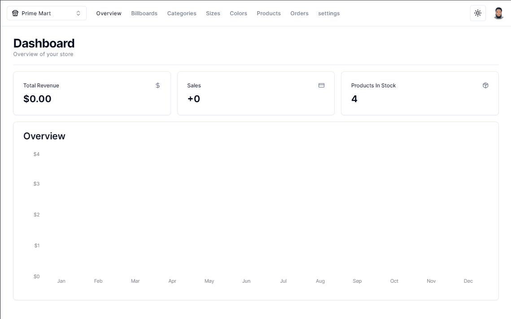Click the Dec label on chart axis
The image size is (511, 319).
click(468, 281)
